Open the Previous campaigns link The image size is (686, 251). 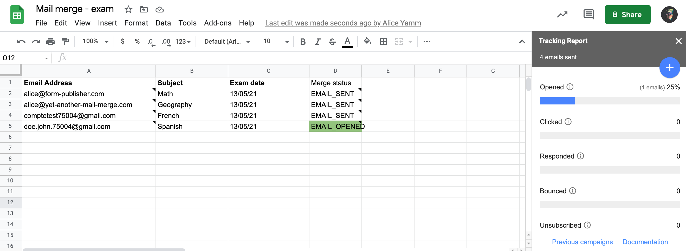pos(582,242)
